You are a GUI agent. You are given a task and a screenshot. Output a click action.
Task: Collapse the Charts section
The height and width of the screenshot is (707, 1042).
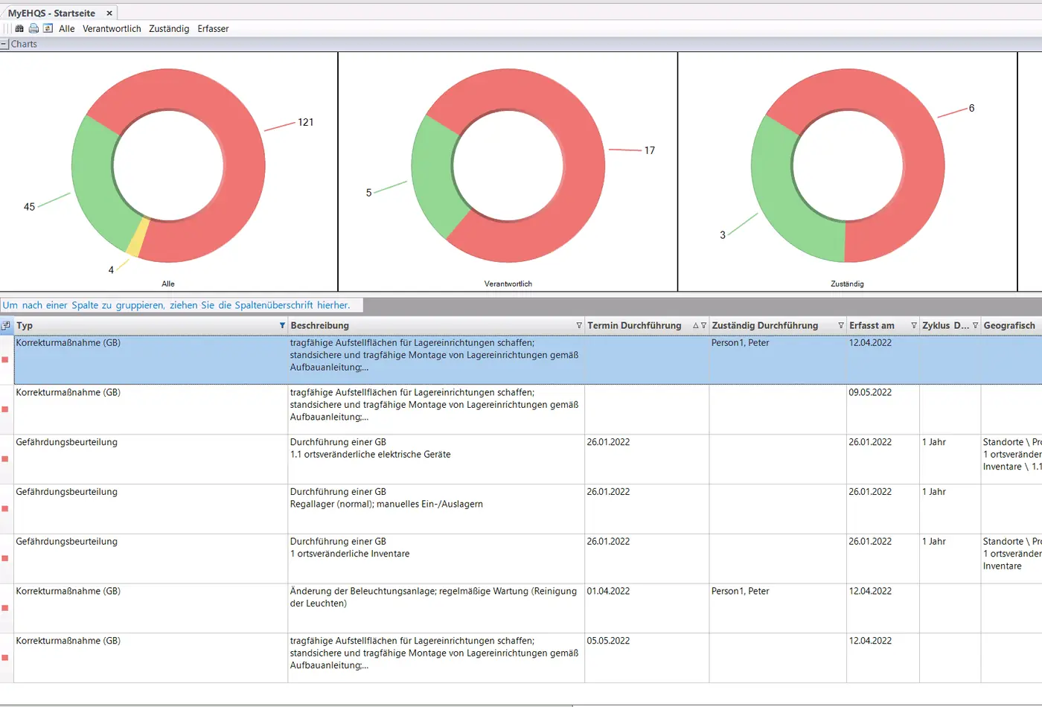pos(4,44)
